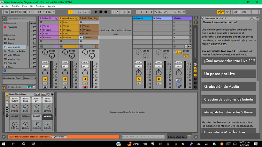Toggle Automation Arm icon
This screenshot has width=262, height=147.
tap(117, 12)
